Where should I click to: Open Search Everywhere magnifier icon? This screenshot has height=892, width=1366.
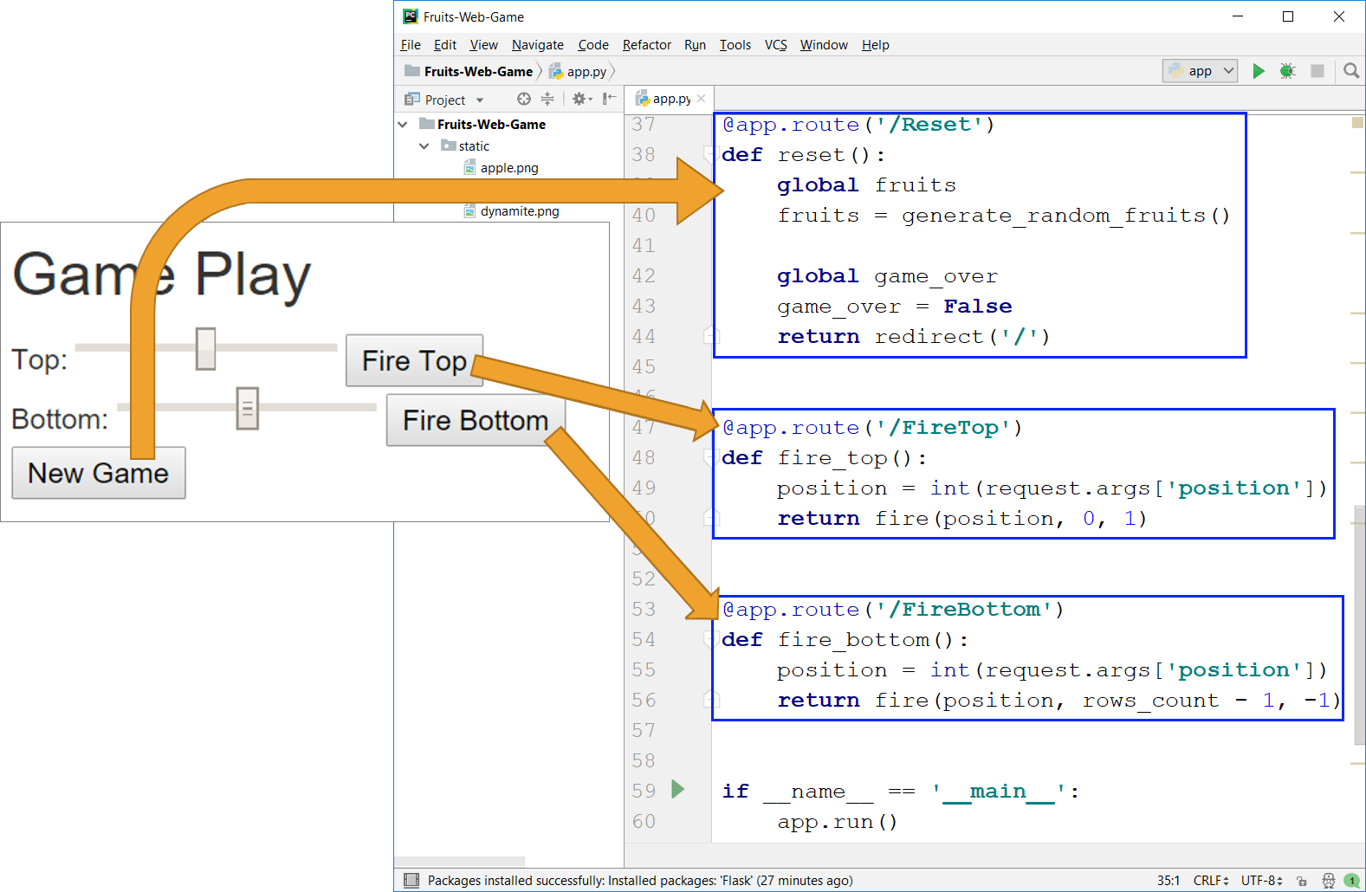click(x=1350, y=71)
